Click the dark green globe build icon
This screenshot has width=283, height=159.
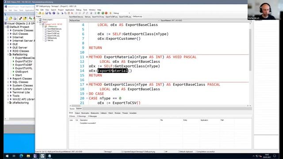[99, 13]
